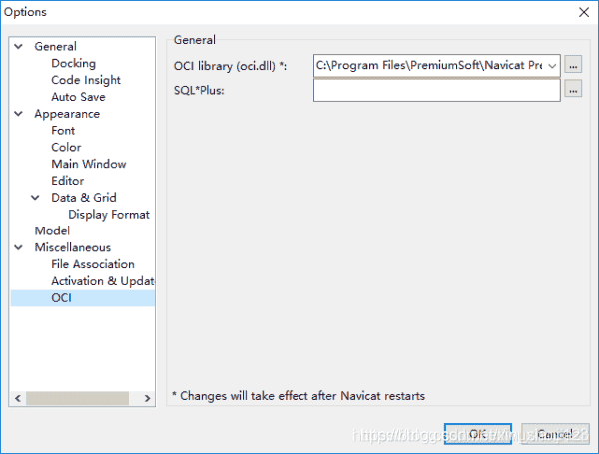Viewport: 599px width, 454px height.
Task: Click the tree scrollbar right arrow
Action: point(147,399)
